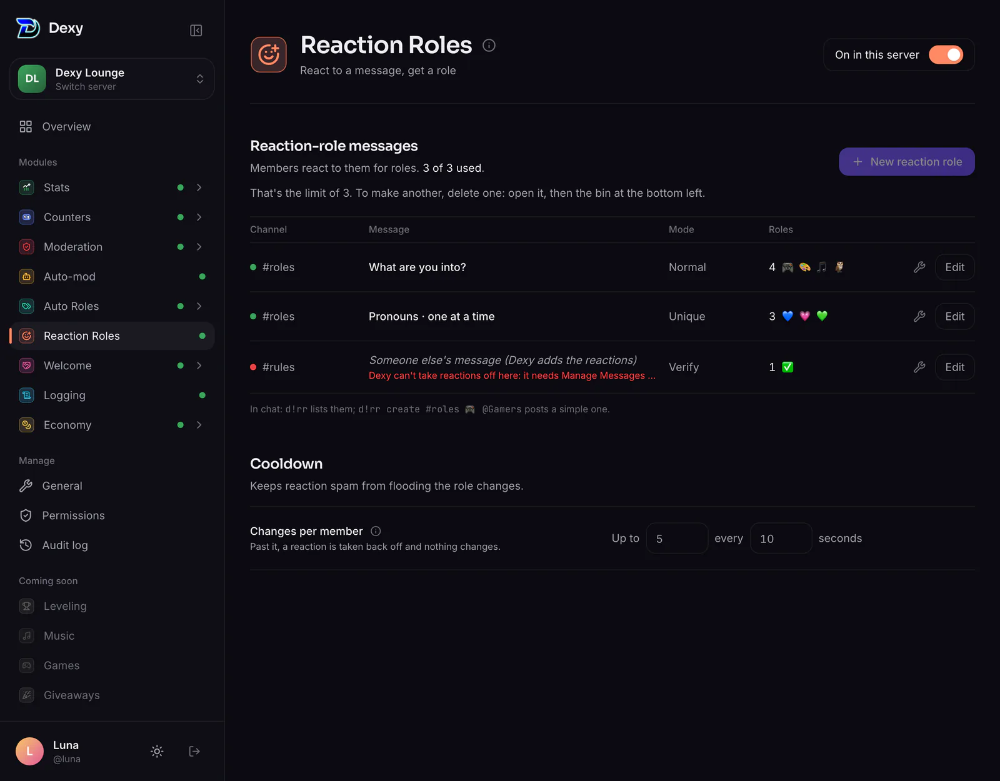Expand the Economy module chevron

[199, 425]
